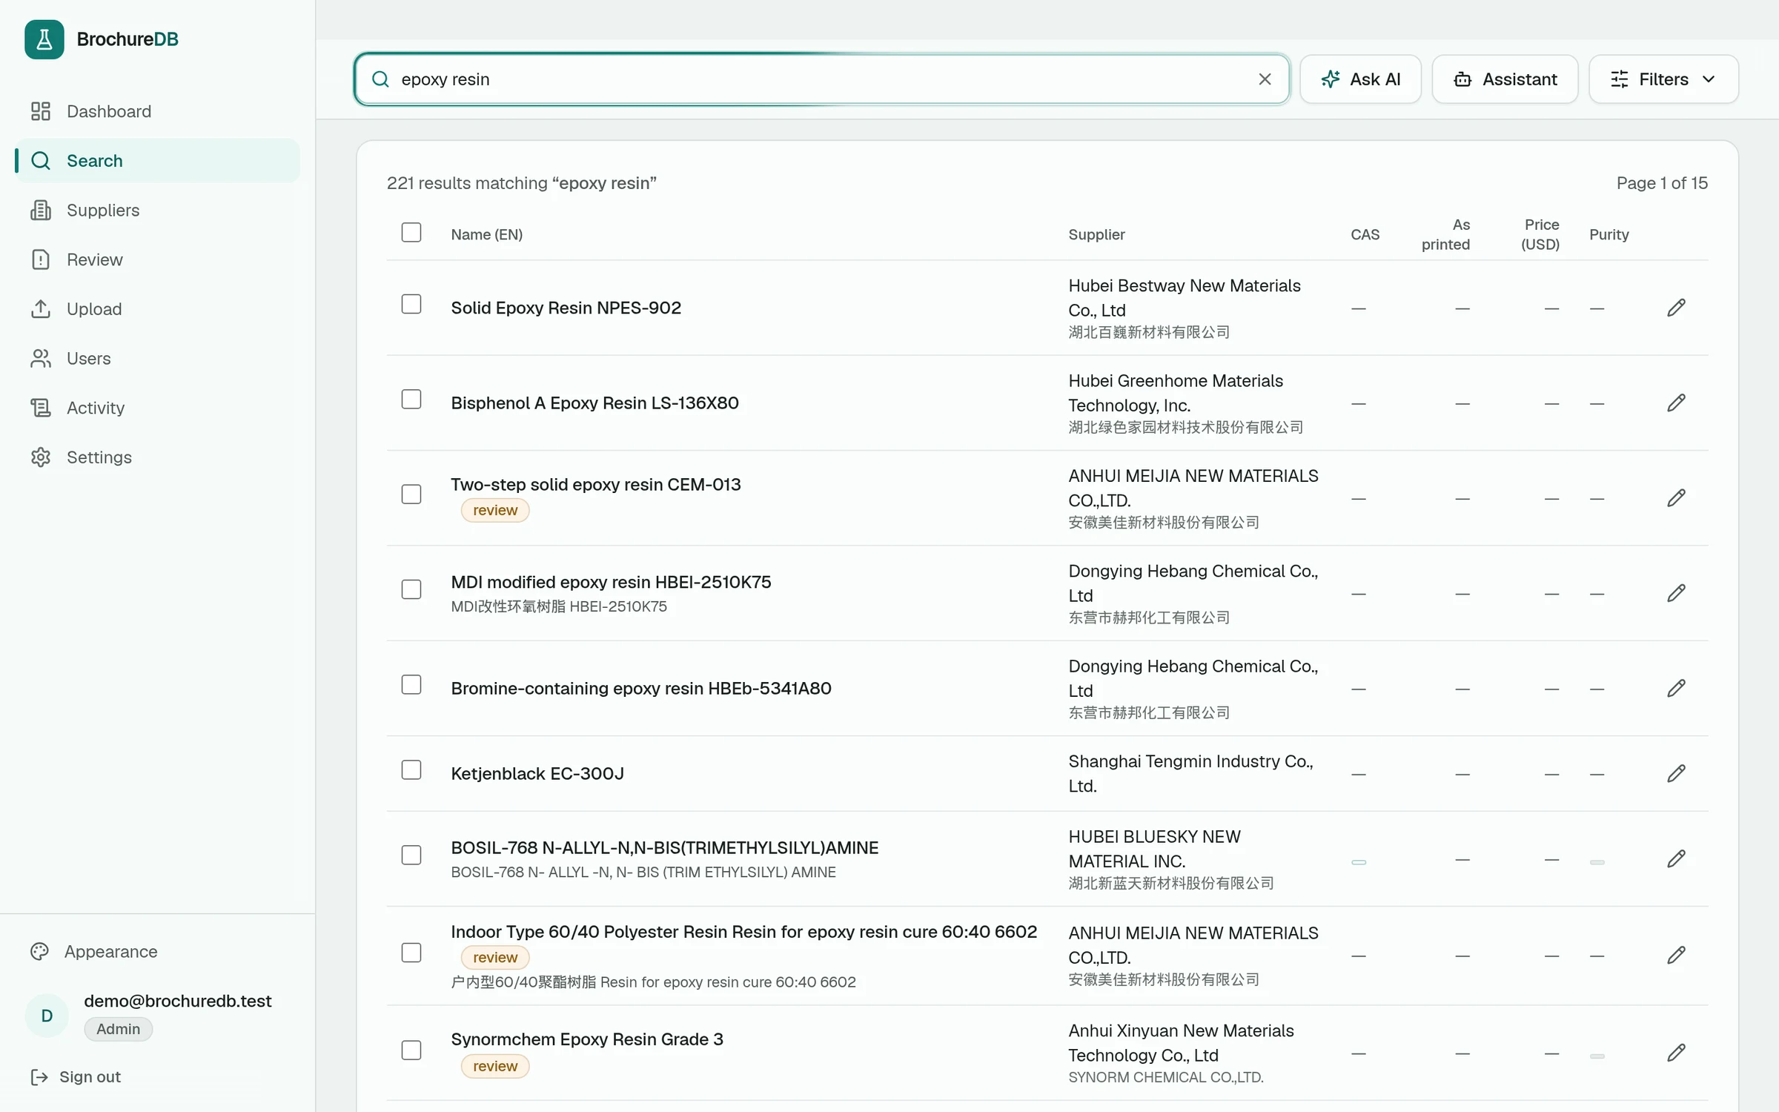
Task: Edit MDI modified epoxy resin HBEI-2510K75
Action: [x=1676, y=593]
